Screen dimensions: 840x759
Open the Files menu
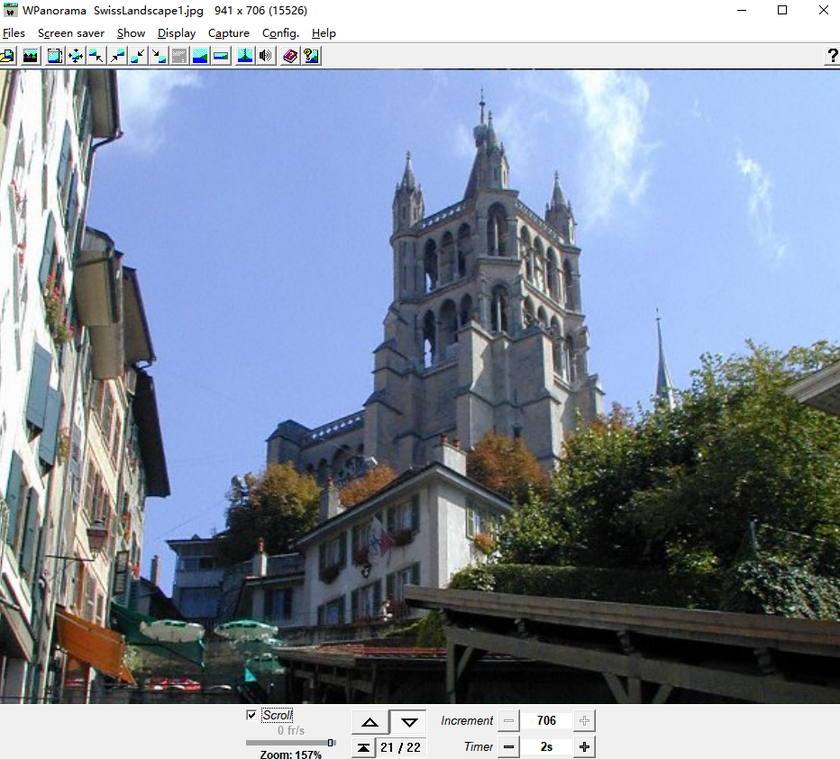click(x=14, y=33)
